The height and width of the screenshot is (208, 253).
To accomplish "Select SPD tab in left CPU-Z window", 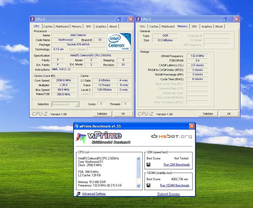I will click(88, 26).
